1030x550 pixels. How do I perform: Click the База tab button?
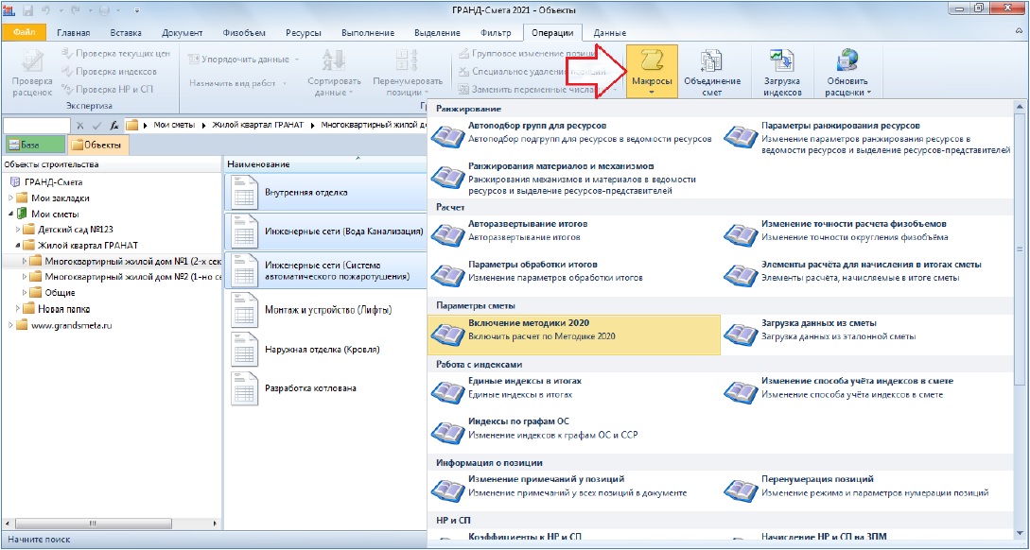point(34,145)
